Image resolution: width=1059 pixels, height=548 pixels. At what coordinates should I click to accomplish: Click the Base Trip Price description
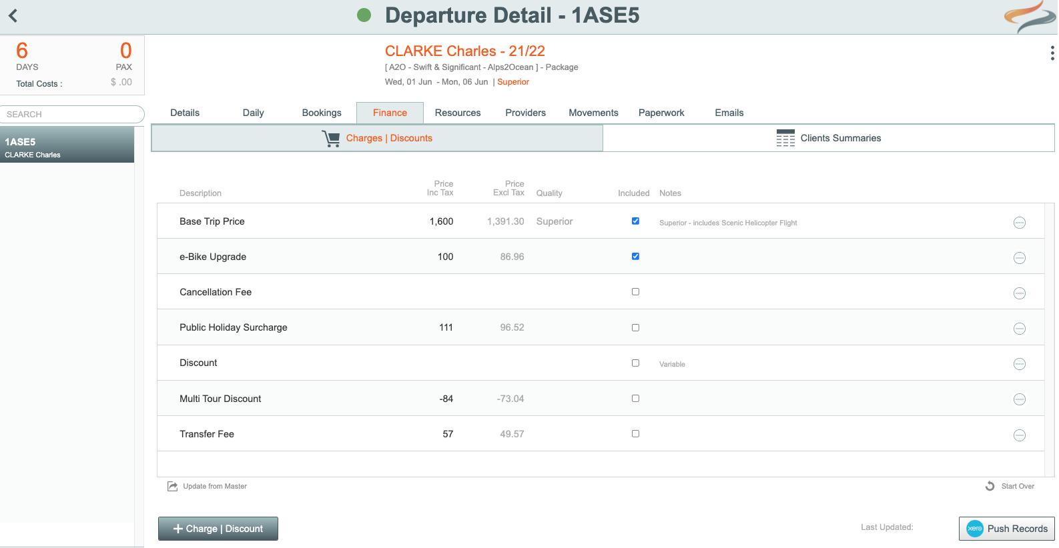[x=212, y=221]
